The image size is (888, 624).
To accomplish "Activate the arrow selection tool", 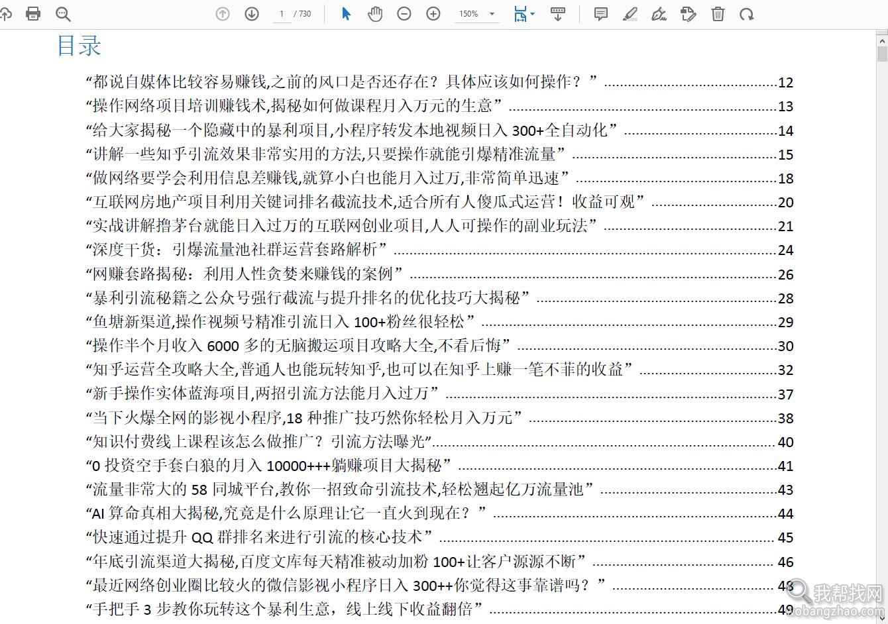I will [x=346, y=13].
